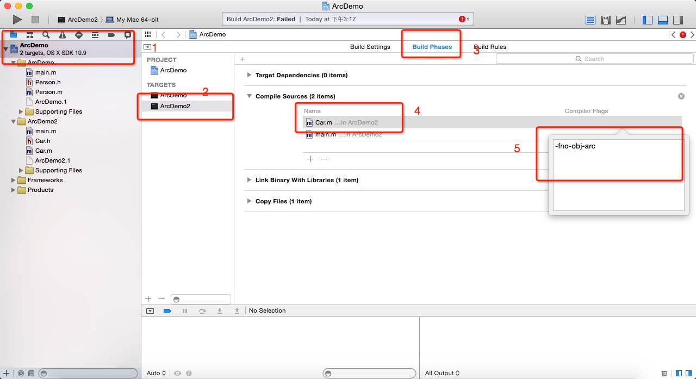Click the build phases Search field
This screenshot has width=696, height=379.
[x=595, y=59]
